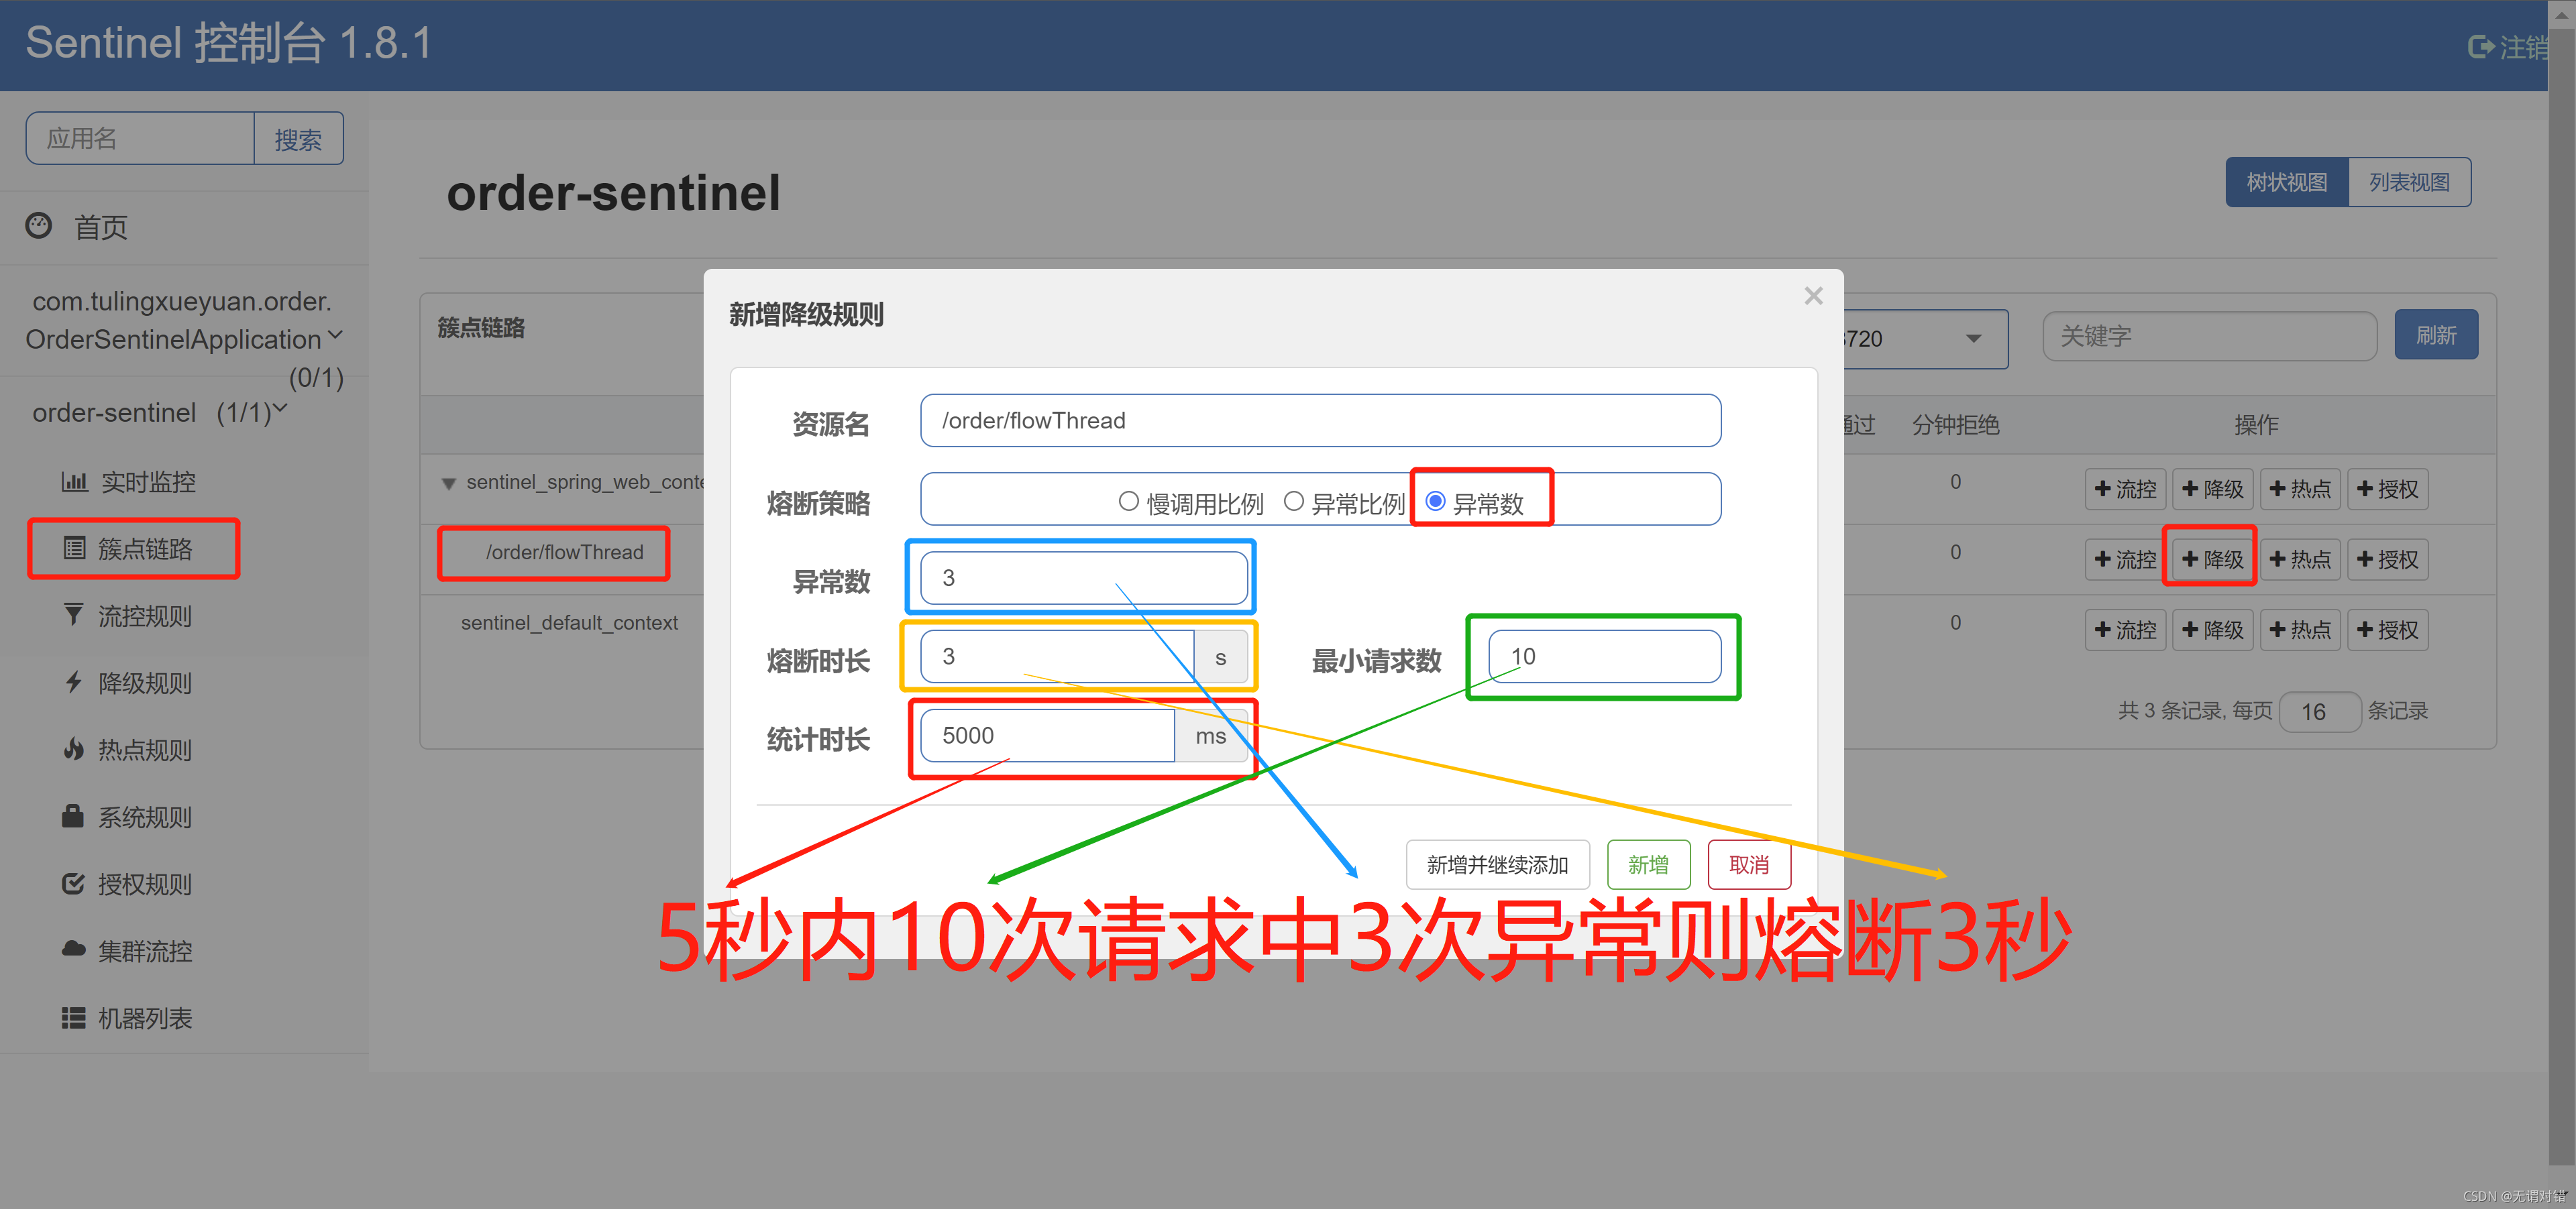
Task: Collapse the sentinel_spring_web_context tree node
Action: click(x=449, y=483)
